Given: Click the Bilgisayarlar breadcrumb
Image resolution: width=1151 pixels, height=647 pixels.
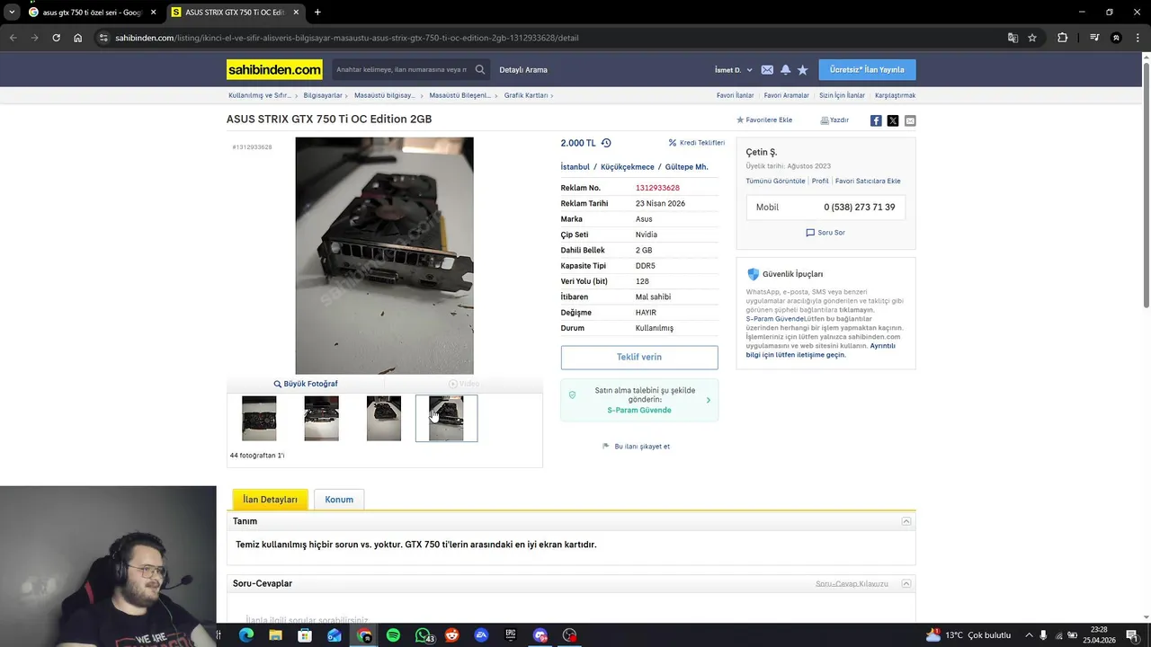Looking at the screenshot, I should (323, 95).
